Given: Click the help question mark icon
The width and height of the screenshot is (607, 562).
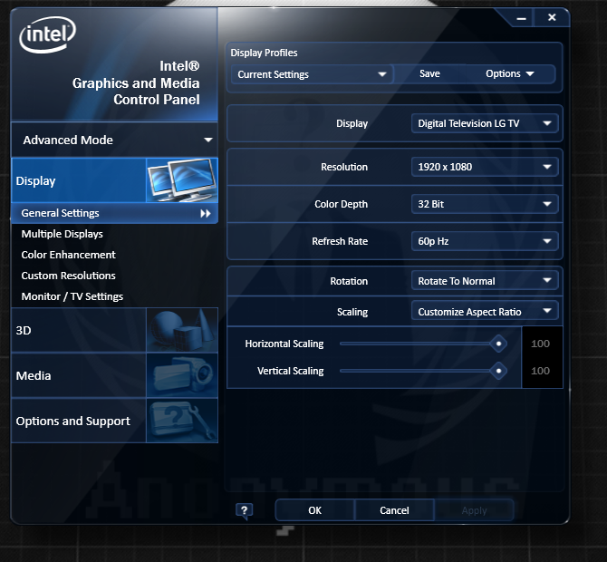Looking at the screenshot, I should tap(244, 511).
